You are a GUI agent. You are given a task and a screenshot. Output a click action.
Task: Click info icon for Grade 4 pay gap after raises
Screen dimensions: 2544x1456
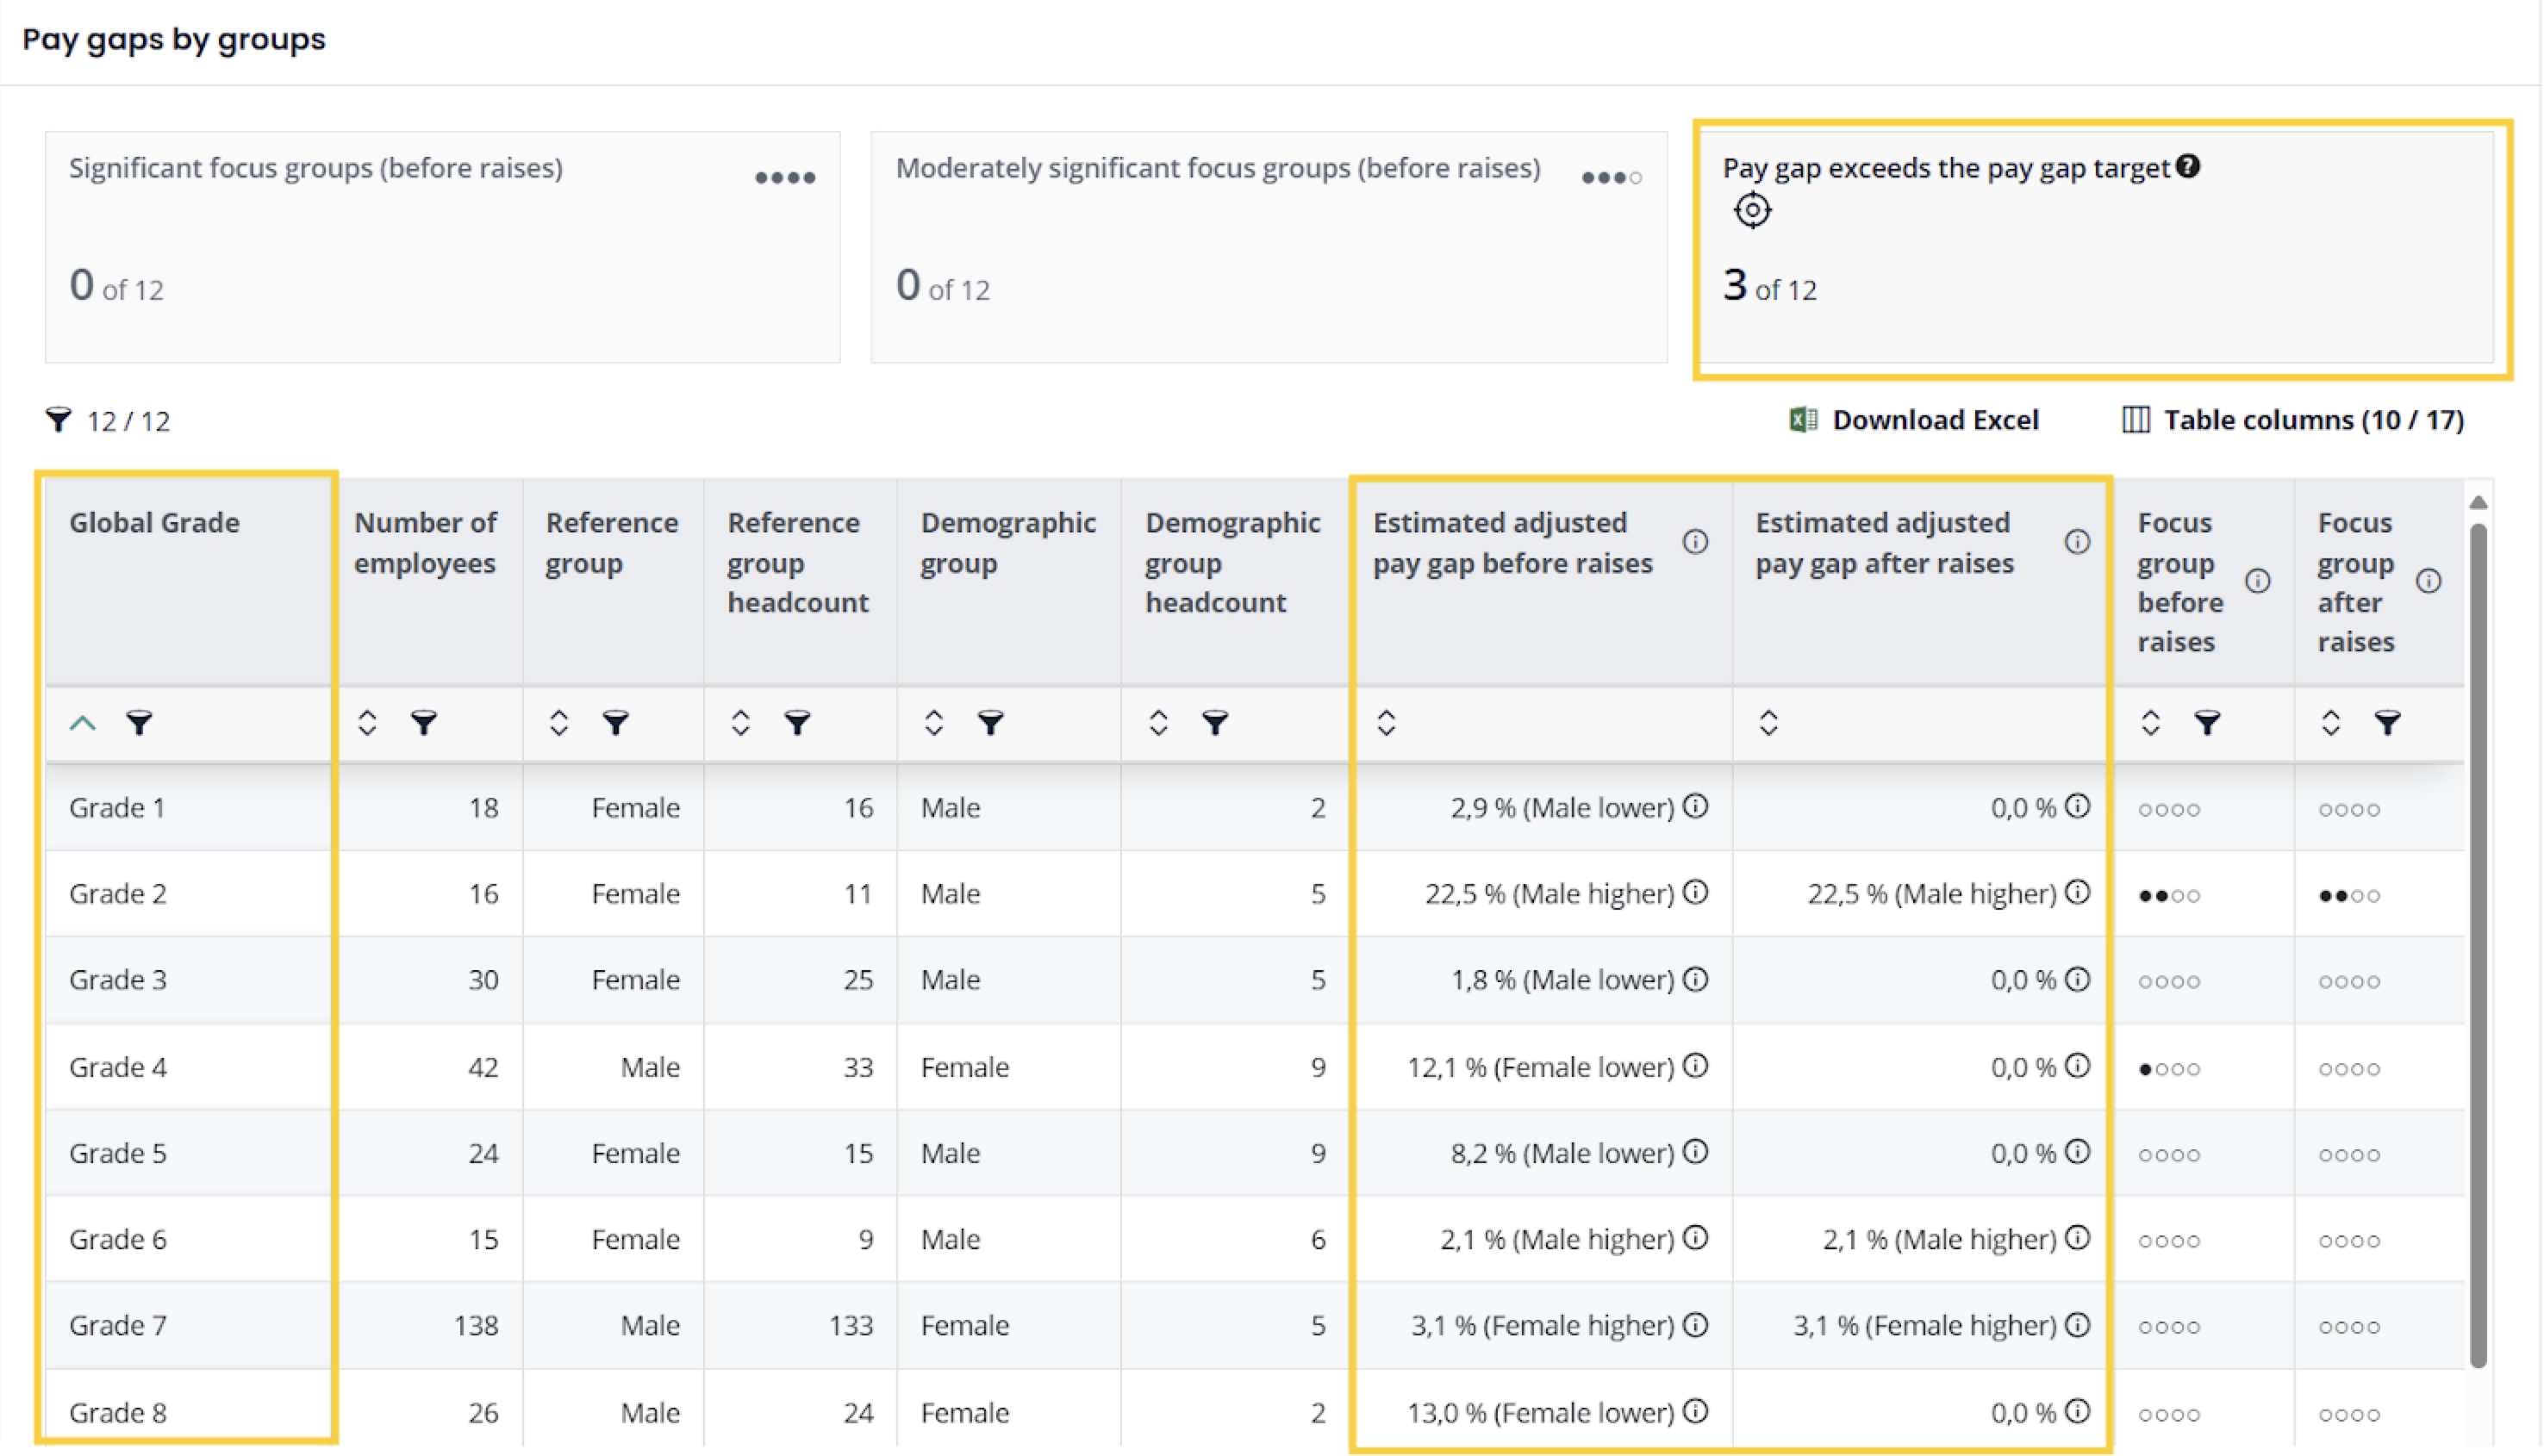(2078, 1066)
